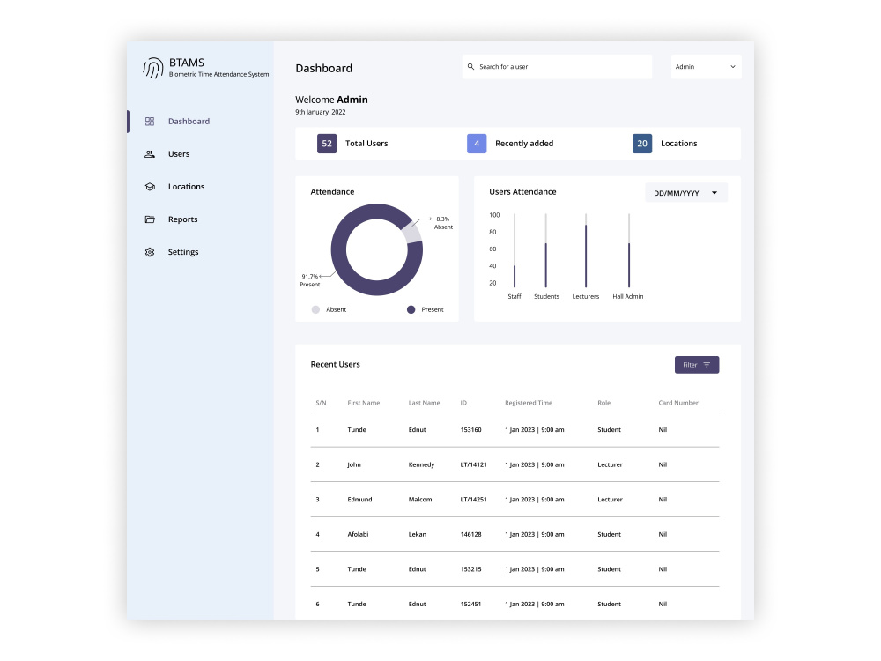Image resolution: width=881 pixels, height=661 pixels.
Task: Click the Recent Users heading
Action: 336,364
